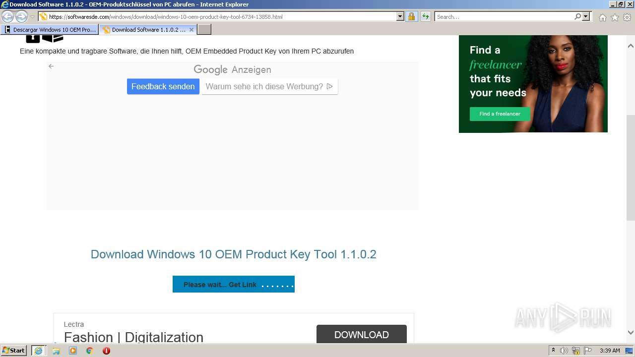This screenshot has width=635, height=357.
Task: Open the network tray icon
Action: (x=576, y=351)
